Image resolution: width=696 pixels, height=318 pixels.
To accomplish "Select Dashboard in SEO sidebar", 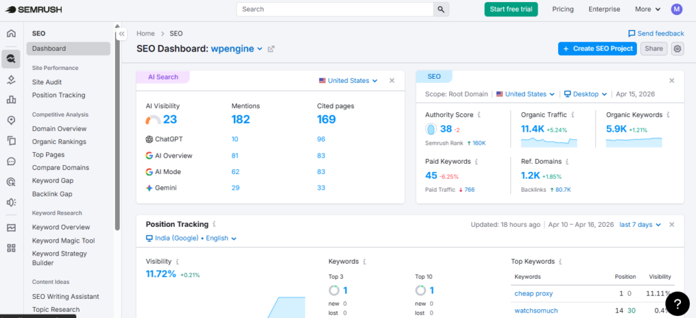I will coord(69,49).
